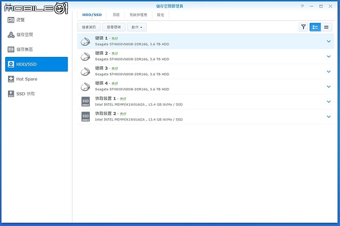Viewport: 340px width, 226px height.
Task: Expand the 硬碟 2 row chevron
Action: click(x=329, y=56)
